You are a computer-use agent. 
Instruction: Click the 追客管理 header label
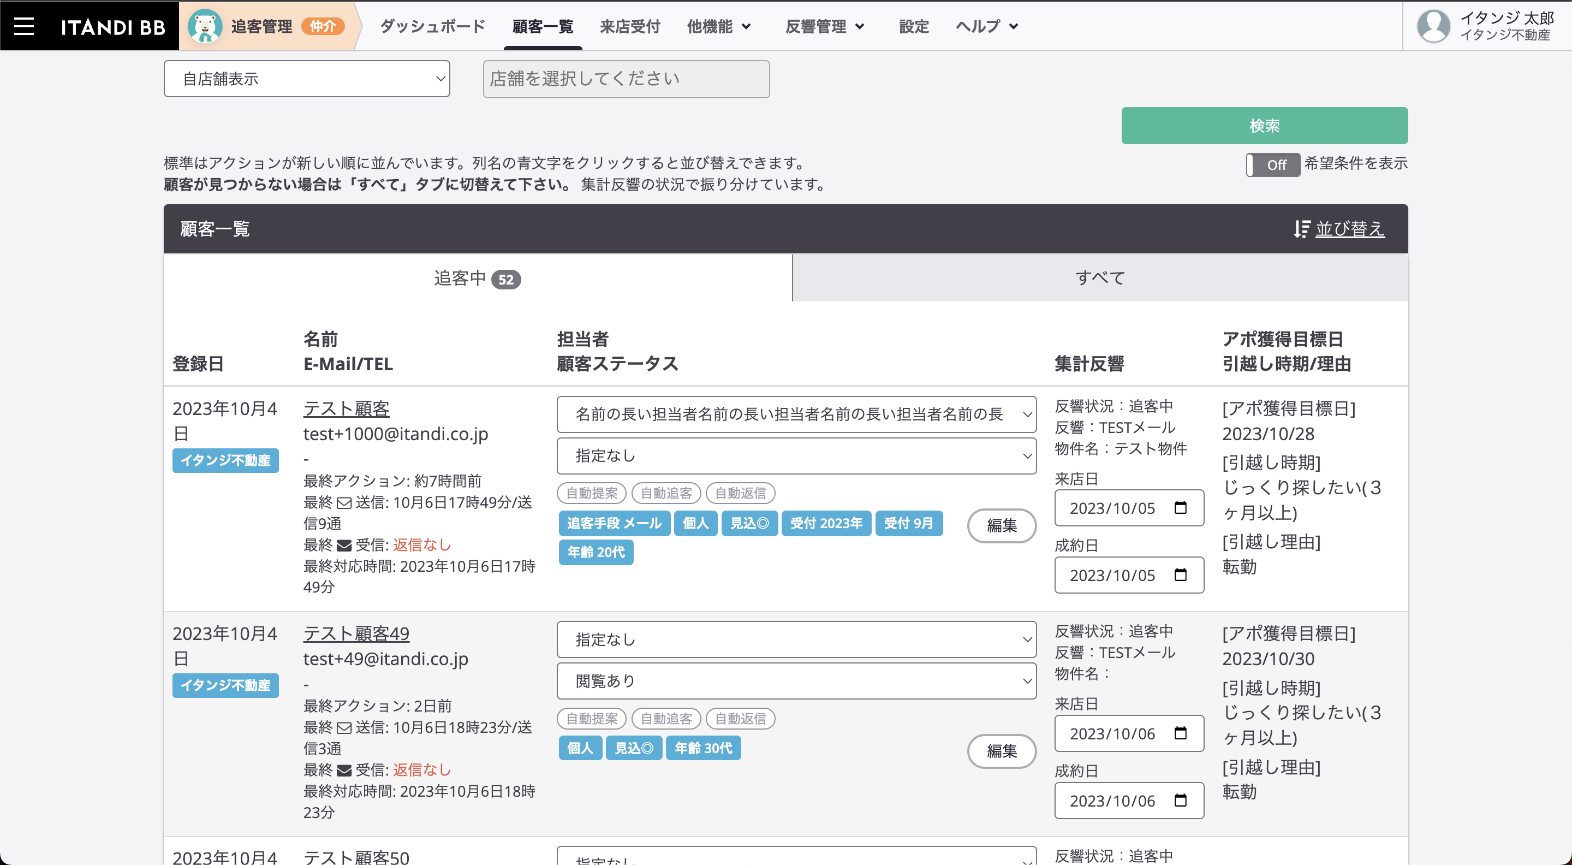[x=261, y=26]
